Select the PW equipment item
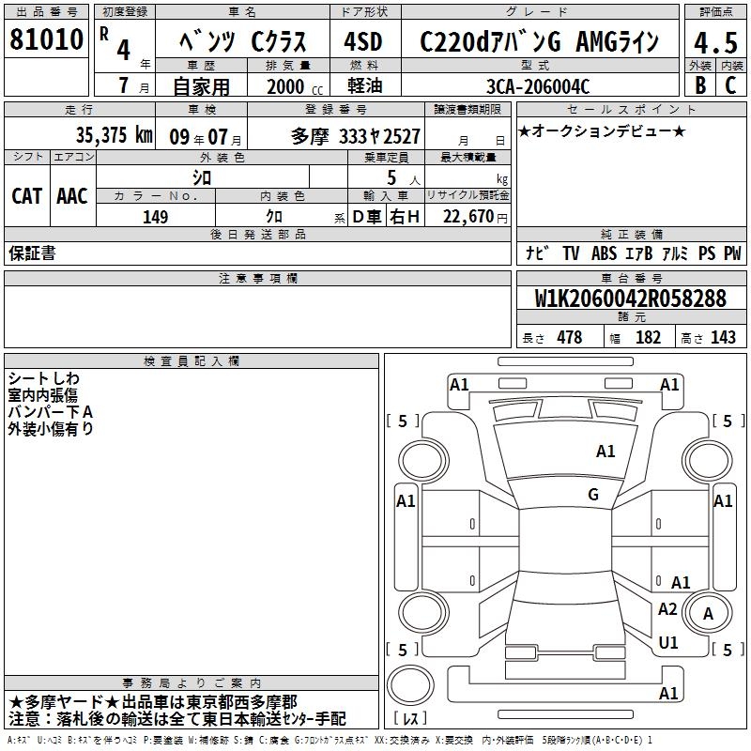751x751 pixels. point(732,253)
